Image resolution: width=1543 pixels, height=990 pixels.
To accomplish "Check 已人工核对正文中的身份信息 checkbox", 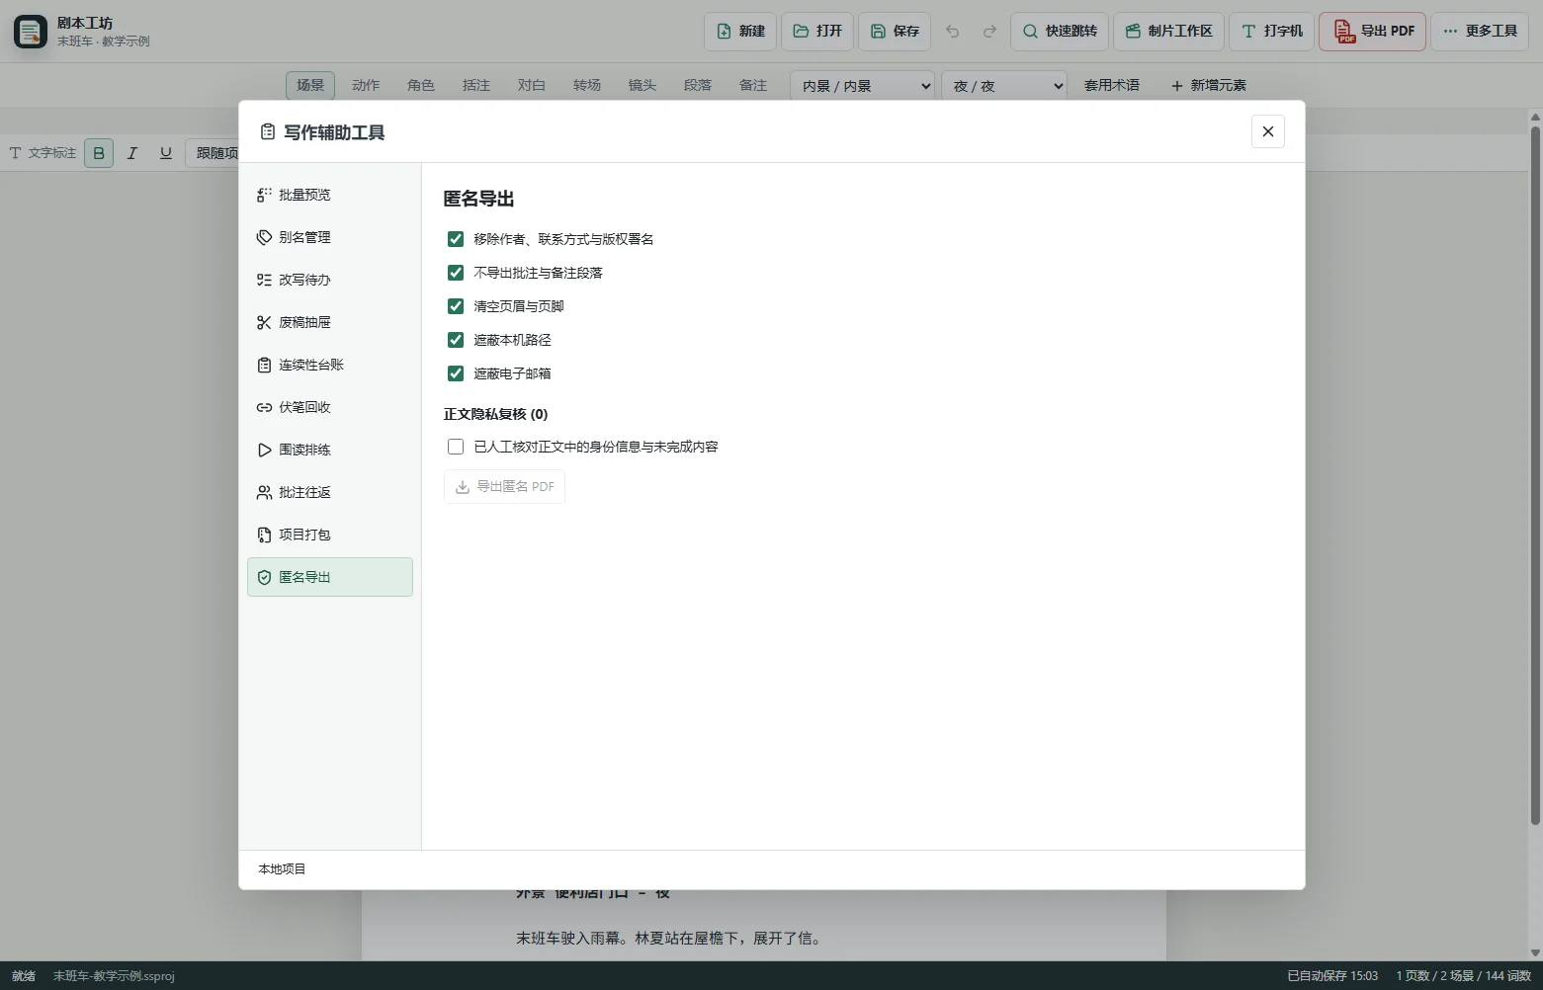I will 456,447.
